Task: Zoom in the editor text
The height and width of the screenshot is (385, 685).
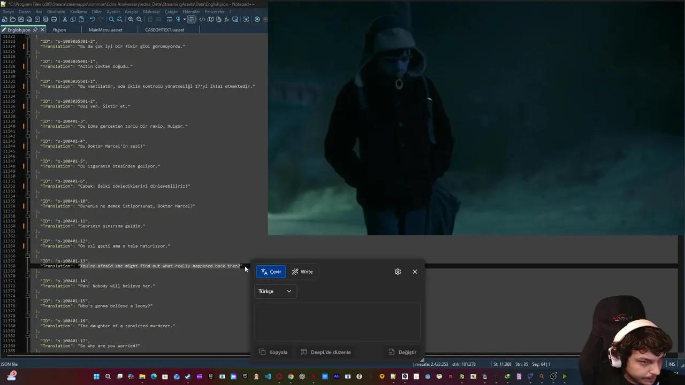Action: pyautogui.click(x=131, y=19)
